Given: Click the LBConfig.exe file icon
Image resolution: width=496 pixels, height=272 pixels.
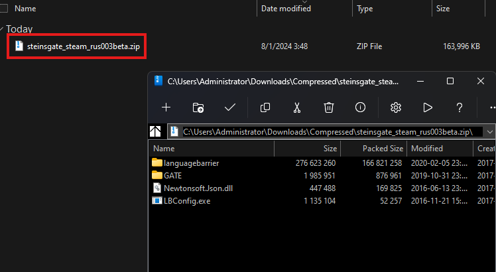Looking at the screenshot, I should pos(157,201).
